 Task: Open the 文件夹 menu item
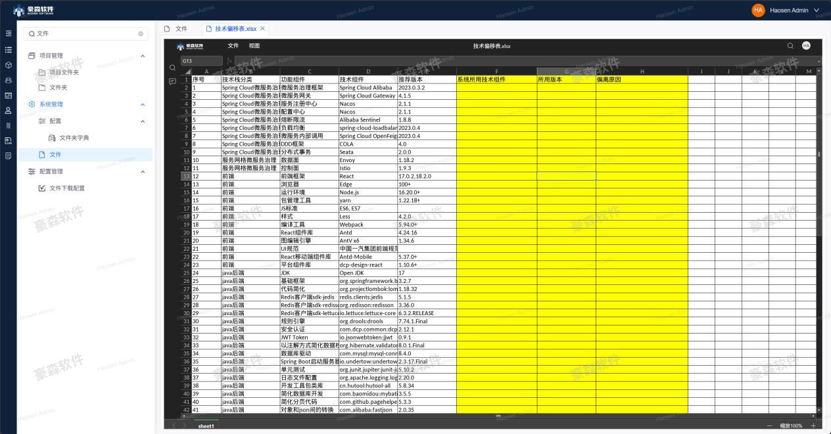pyautogui.click(x=85, y=88)
